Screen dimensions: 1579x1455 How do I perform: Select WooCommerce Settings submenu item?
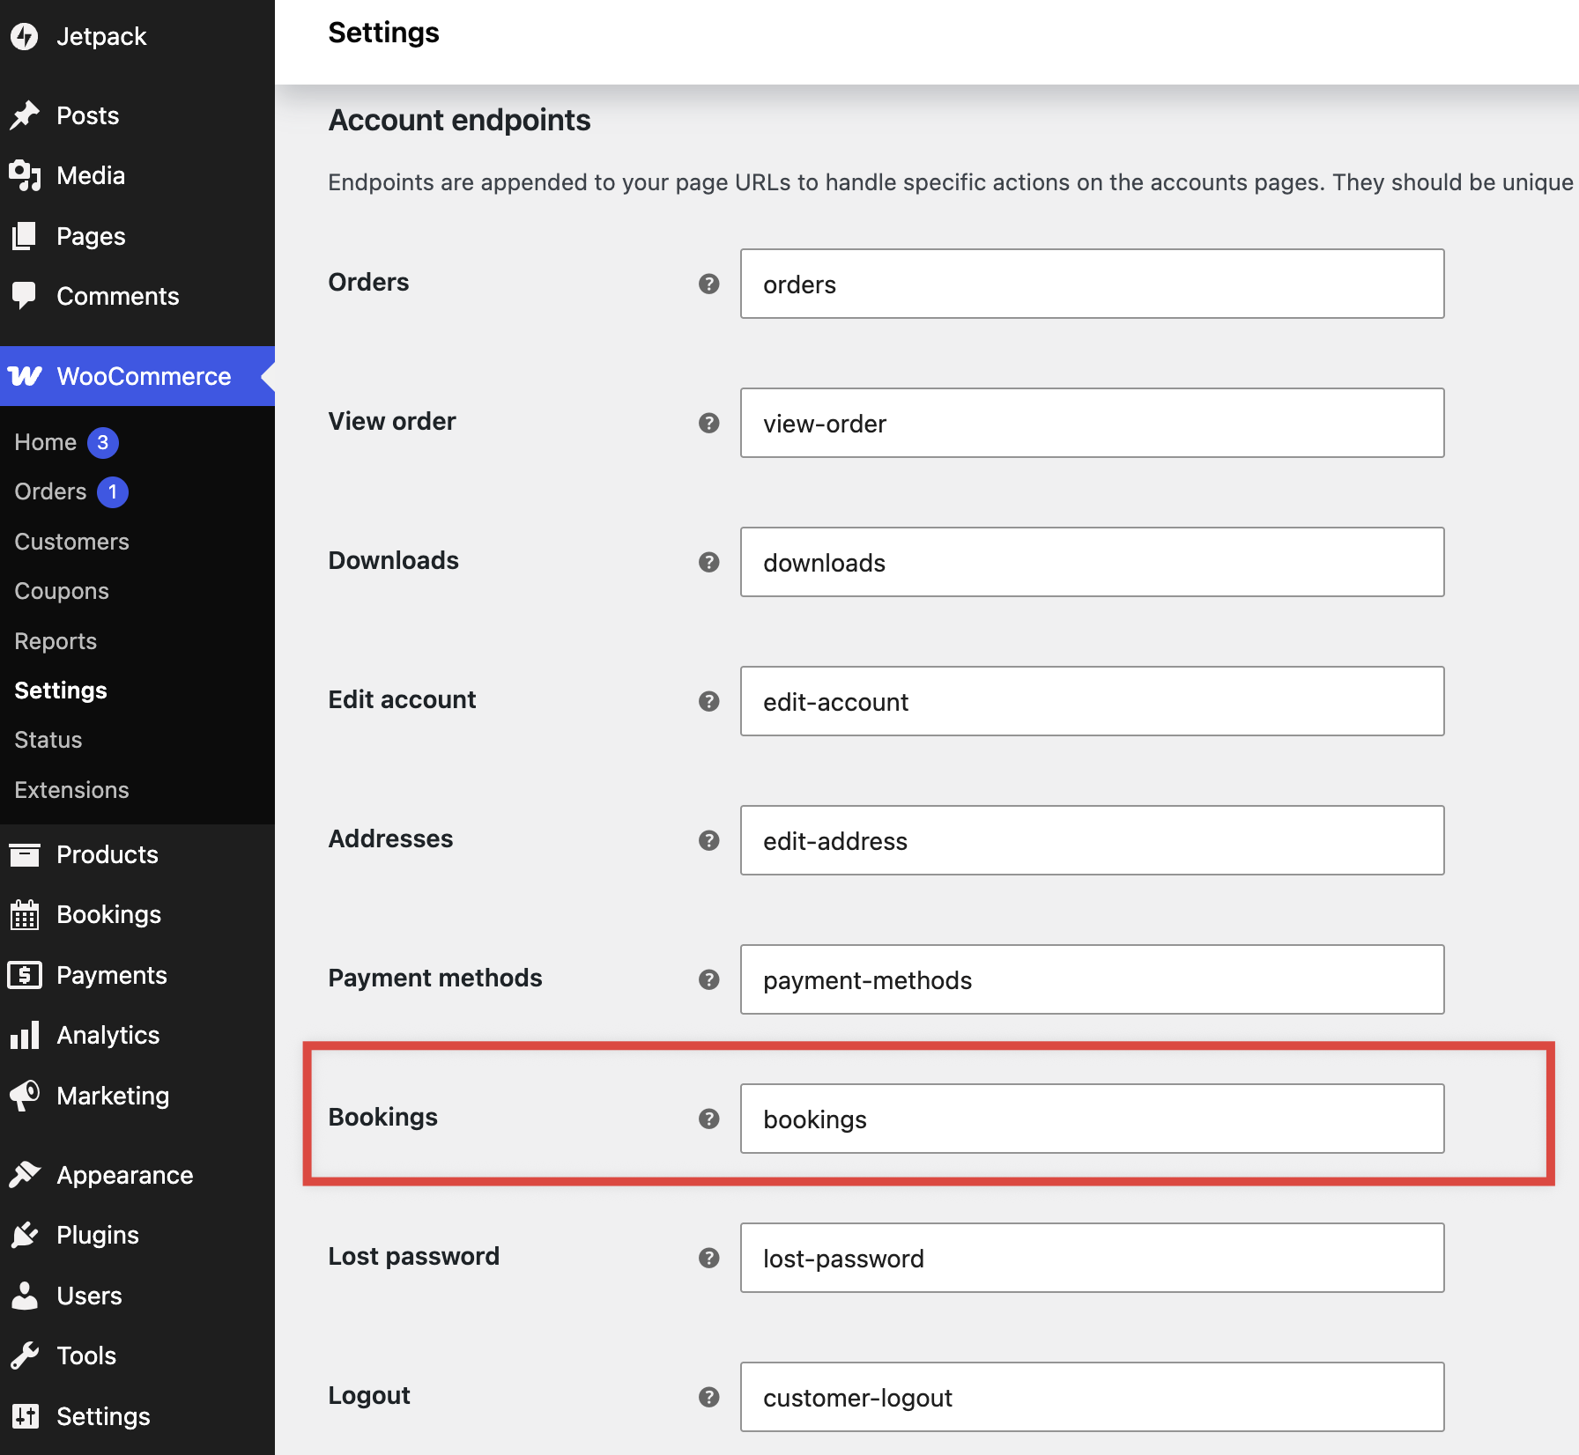(61, 691)
